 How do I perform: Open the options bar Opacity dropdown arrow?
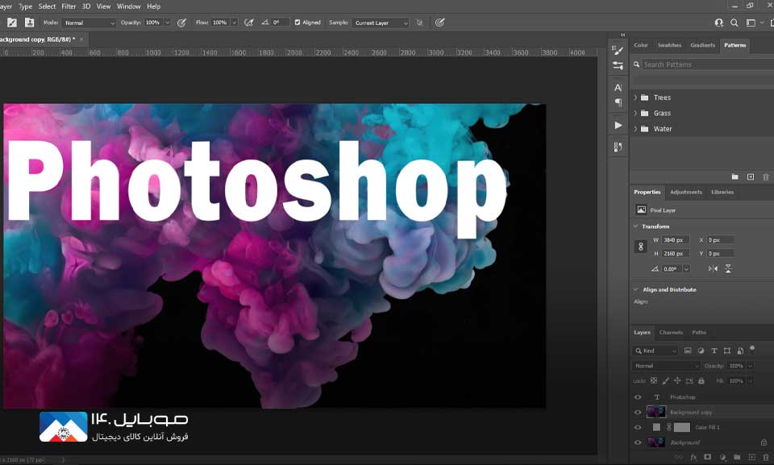coord(168,23)
